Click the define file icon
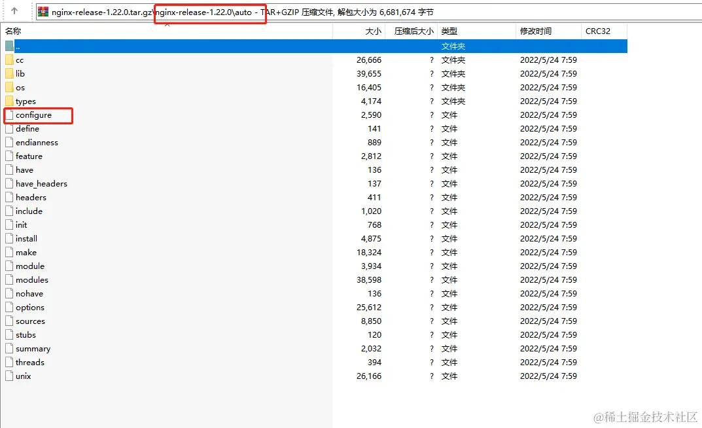 (x=9, y=128)
